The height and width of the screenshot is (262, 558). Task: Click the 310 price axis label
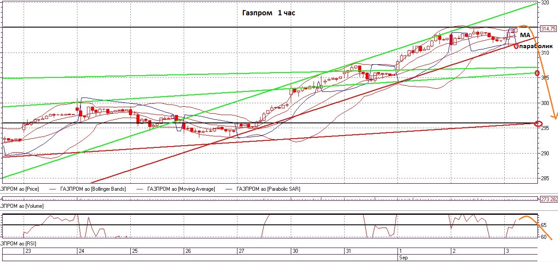point(545,53)
